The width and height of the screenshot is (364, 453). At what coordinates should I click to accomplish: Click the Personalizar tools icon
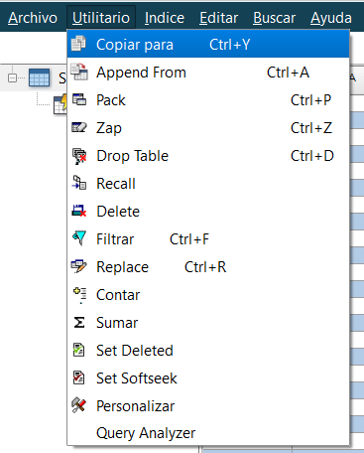pyautogui.click(x=79, y=405)
